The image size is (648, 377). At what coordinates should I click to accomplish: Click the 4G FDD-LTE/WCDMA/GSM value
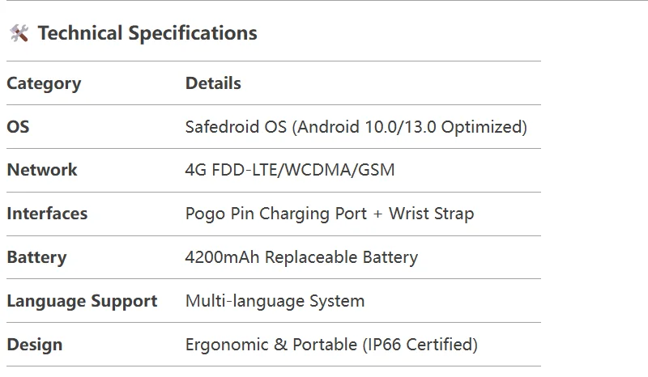click(290, 170)
